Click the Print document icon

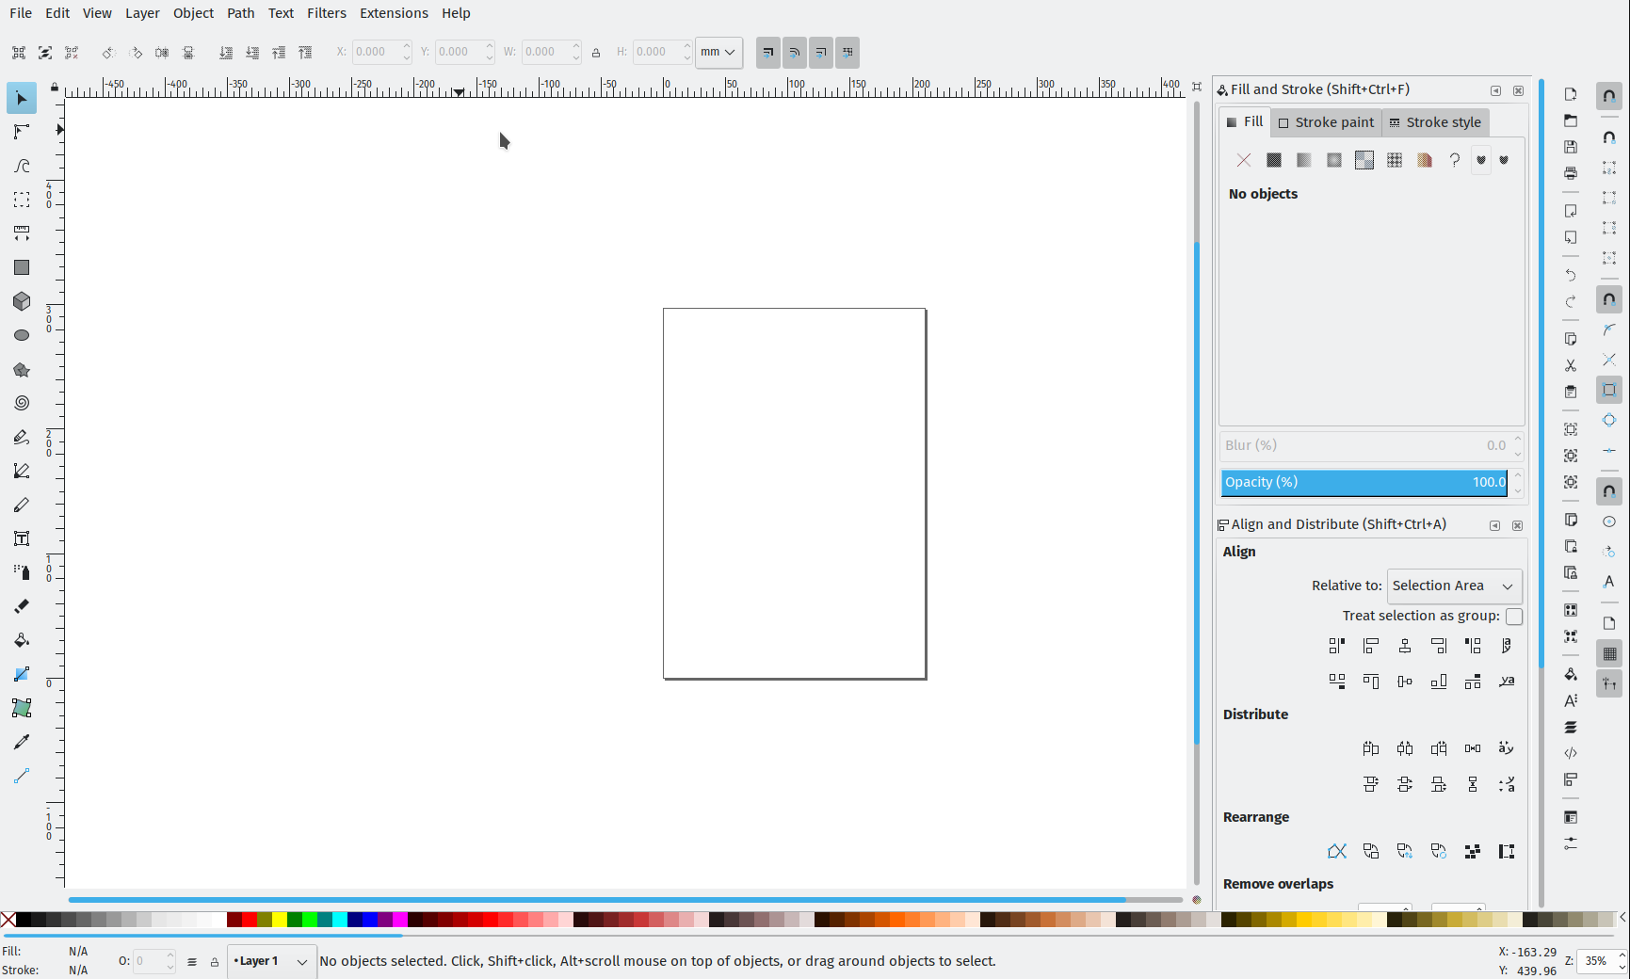point(1571,173)
